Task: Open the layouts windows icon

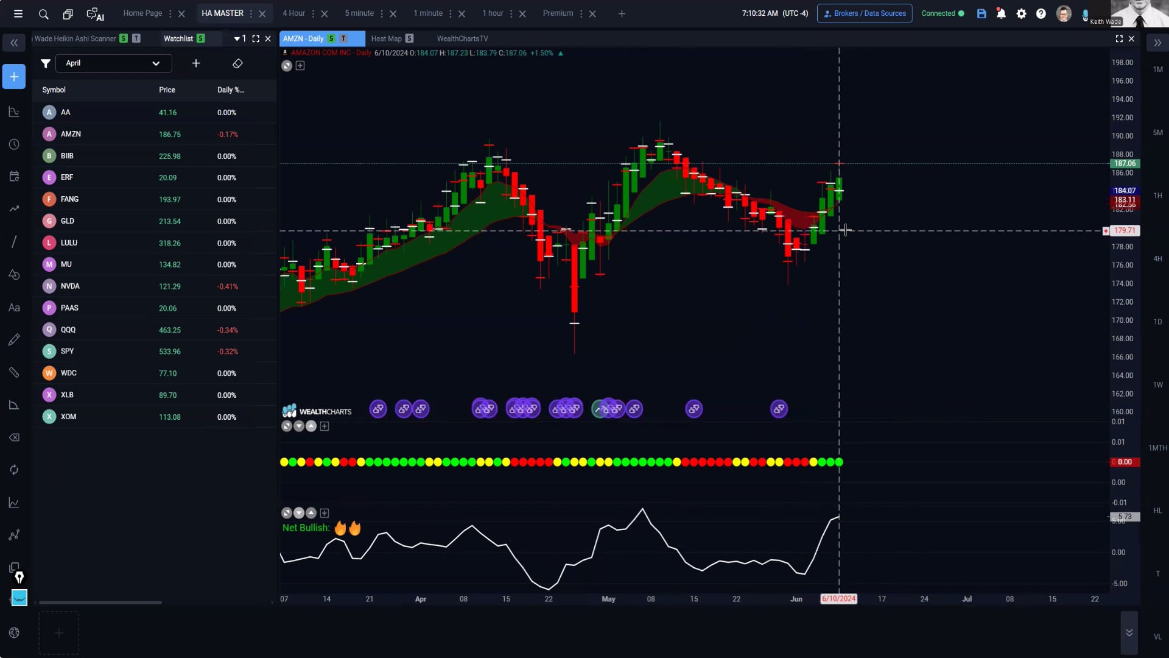Action: [68, 13]
